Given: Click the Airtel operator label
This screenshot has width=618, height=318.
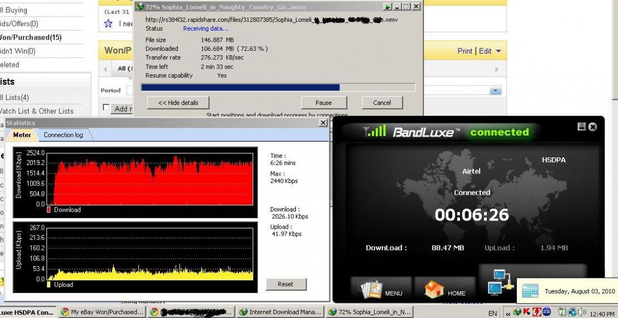Looking at the screenshot, I should [471, 171].
